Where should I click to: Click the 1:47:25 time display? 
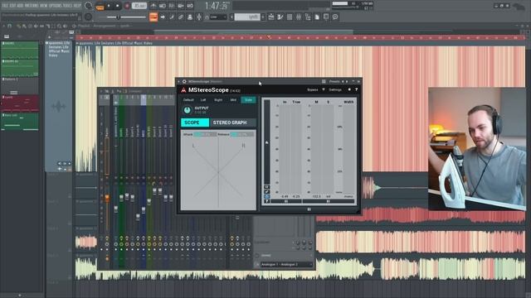[217, 6]
